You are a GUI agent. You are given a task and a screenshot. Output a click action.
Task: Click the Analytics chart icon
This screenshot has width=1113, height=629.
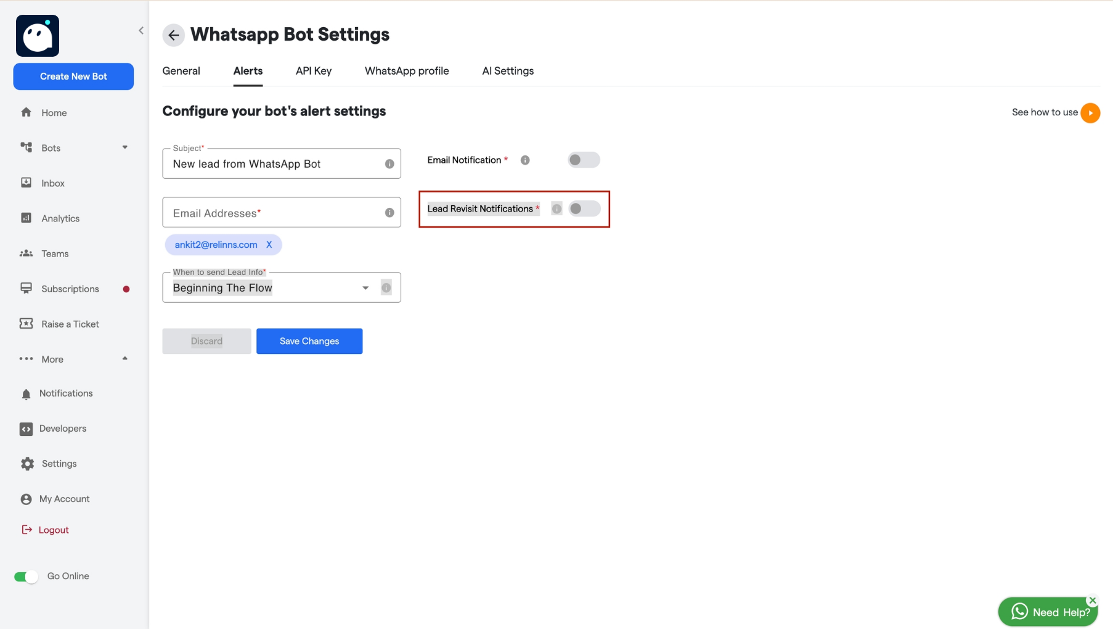pos(26,218)
